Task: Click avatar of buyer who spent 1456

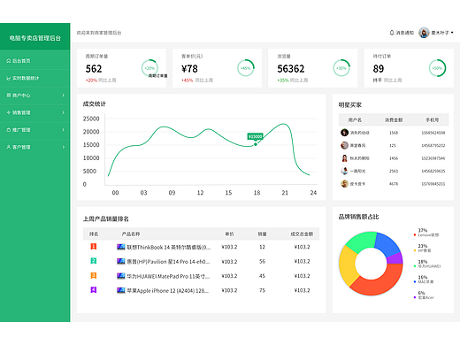Action: pyautogui.click(x=344, y=158)
